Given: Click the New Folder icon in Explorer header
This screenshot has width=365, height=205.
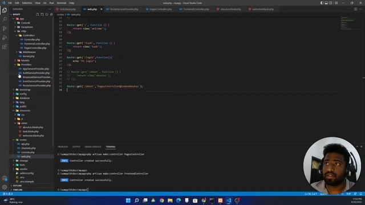Looking at the screenshot, I should click(42, 14).
